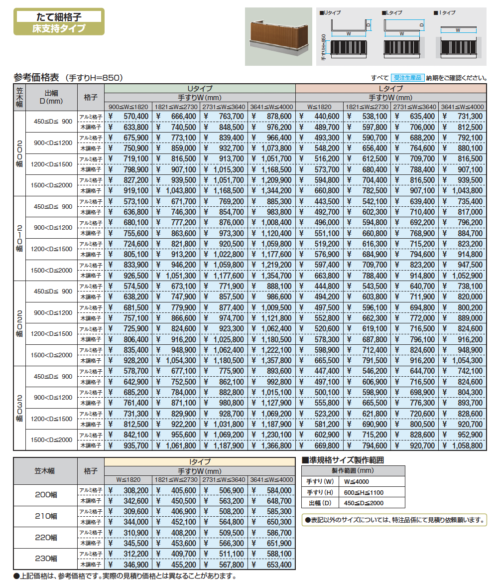Click the 参考価格表 heading
Screen dimensions: 496x584
pos(37,77)
